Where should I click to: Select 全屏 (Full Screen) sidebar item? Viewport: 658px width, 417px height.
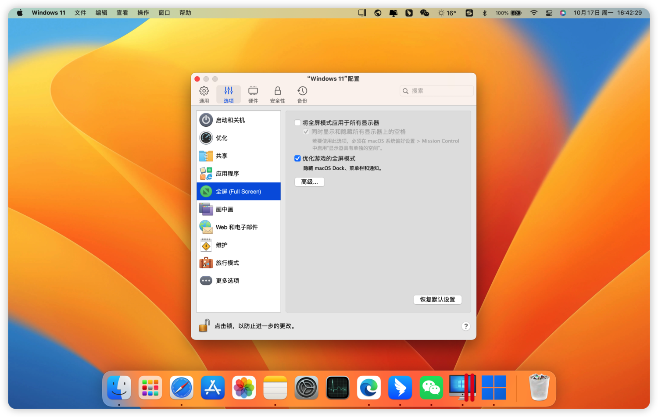point(239,192)
